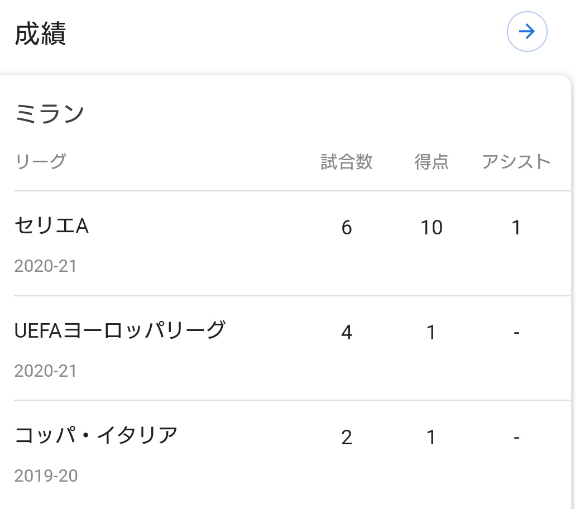Click the セリエA matches value 6
This screenshot has width=575, height=509.
347,227
